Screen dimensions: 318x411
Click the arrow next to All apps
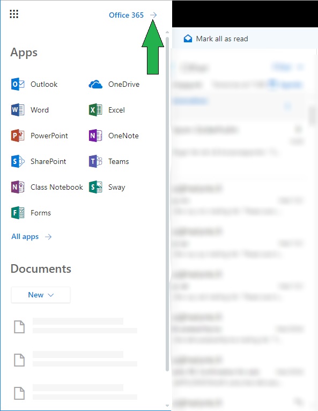pyautogui.click(x=48, y=237)
